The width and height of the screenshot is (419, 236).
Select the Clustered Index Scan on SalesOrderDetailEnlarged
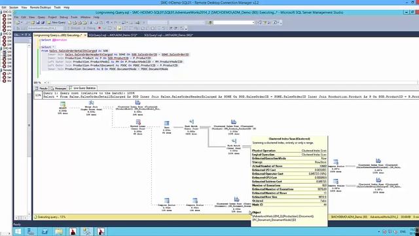pyautogui.click(x=378, y=180)
